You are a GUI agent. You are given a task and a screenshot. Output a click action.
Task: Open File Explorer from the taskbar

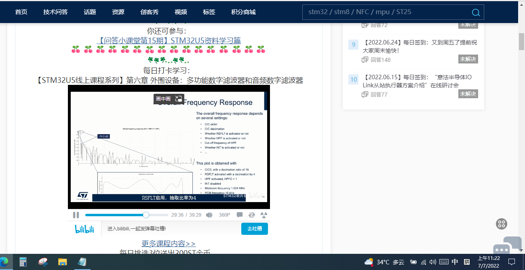(x=62, y=262)
